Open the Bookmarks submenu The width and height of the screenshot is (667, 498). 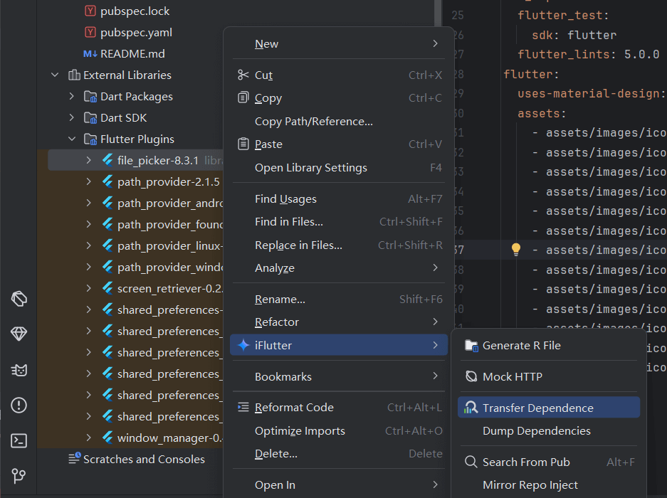coord(339,376)
